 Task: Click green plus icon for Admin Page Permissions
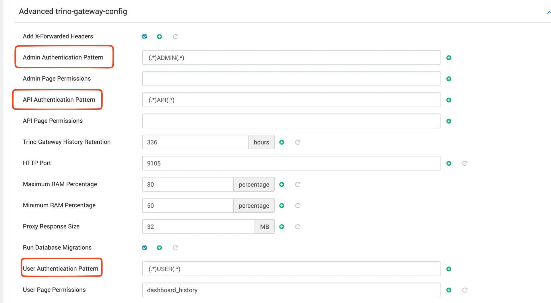pos(449,79)
